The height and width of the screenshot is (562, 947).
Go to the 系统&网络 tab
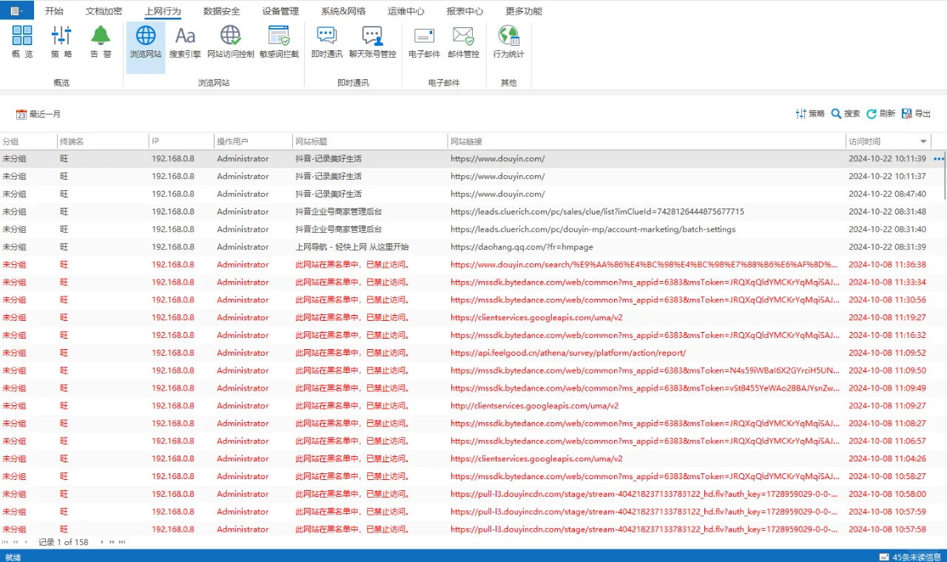pyautogui.click(x=343, y=11)
